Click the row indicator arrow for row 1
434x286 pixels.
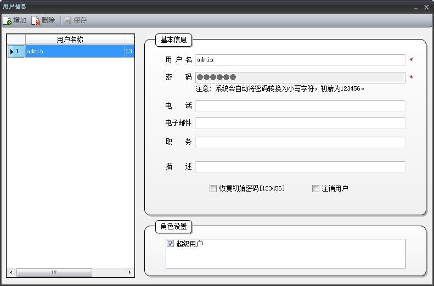tap(12, 52)
